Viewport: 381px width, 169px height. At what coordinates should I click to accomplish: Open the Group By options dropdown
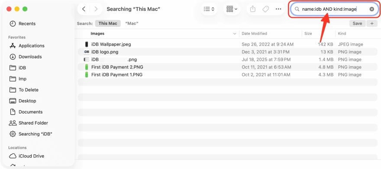click(x=232, y=9)
